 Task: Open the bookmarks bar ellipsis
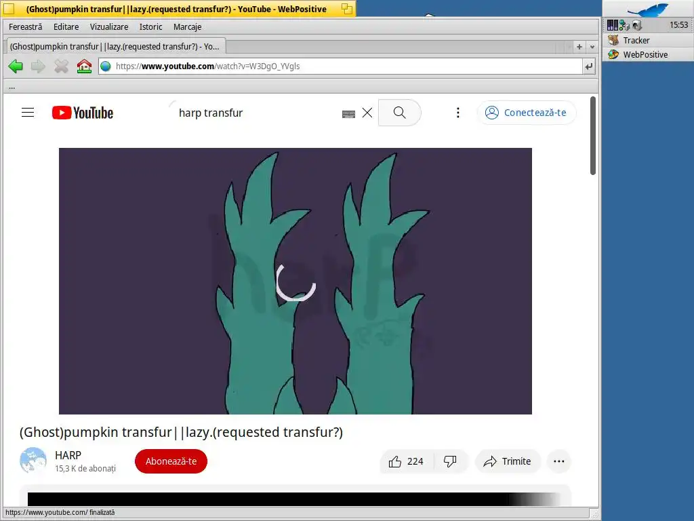pos(12,87)
